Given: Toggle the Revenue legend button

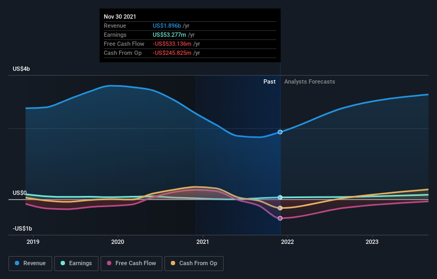Looking at the screenshot, I should (x=30, y=264).
